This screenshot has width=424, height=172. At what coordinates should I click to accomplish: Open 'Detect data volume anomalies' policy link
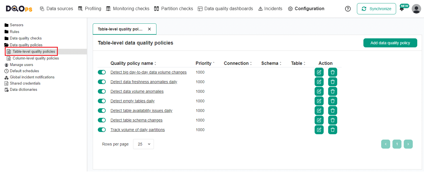tap(137, 91)
